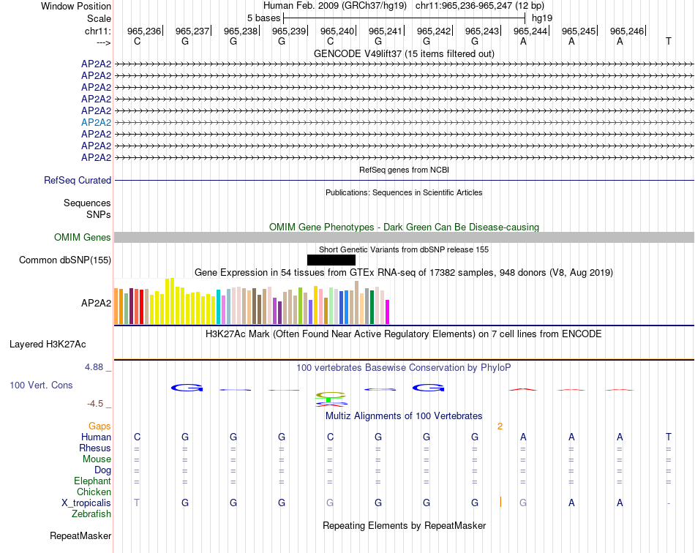Click the gray OMIM Genes bar
Viewport: 695px width, 553px height.
click(x=405, y=237)
